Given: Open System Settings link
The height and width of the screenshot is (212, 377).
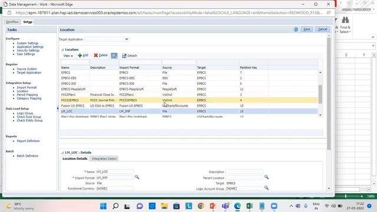Looking at the screenshot, I should (28, 43).
